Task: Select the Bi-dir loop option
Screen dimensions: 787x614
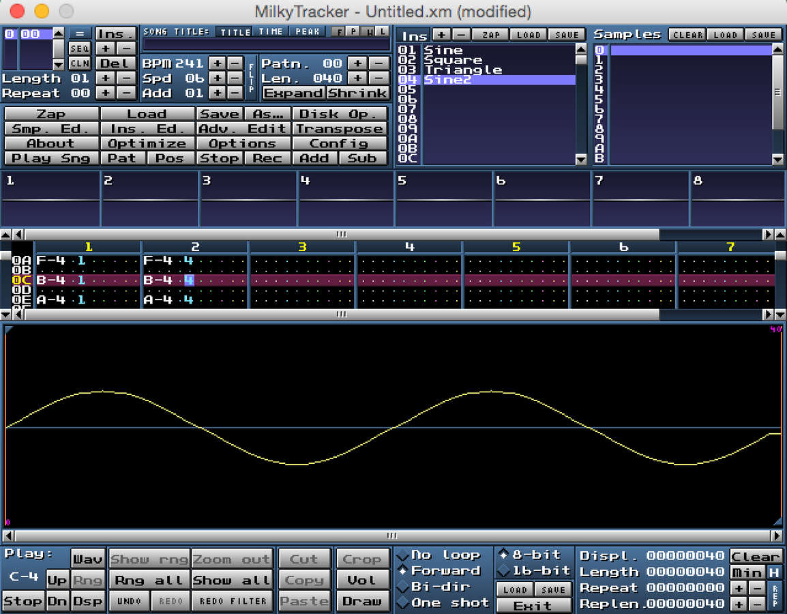Action: click(434, 587)
